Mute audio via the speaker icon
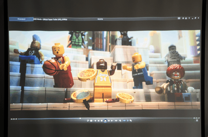The height and width of the screenshot is (137, 208). click(x=116, y=120)
